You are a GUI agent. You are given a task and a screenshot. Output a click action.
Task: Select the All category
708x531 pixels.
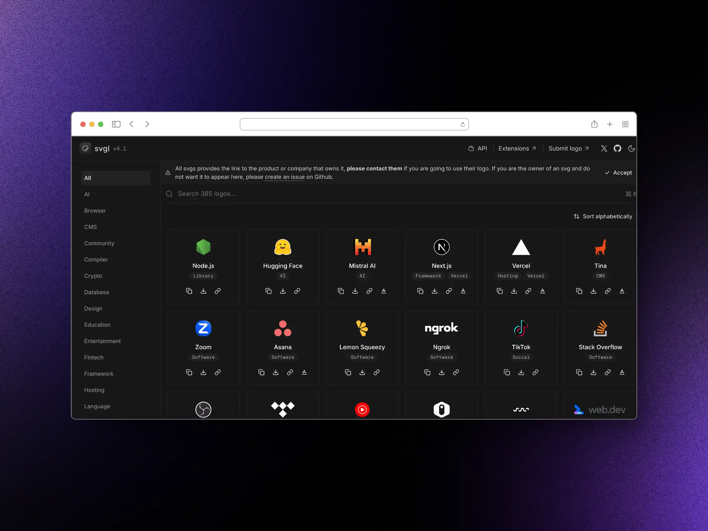pos(116,178)
